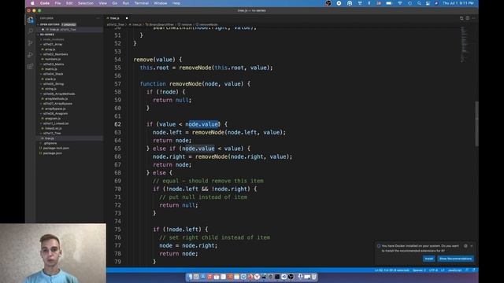Open package-lock.json in the explorer

56,149
